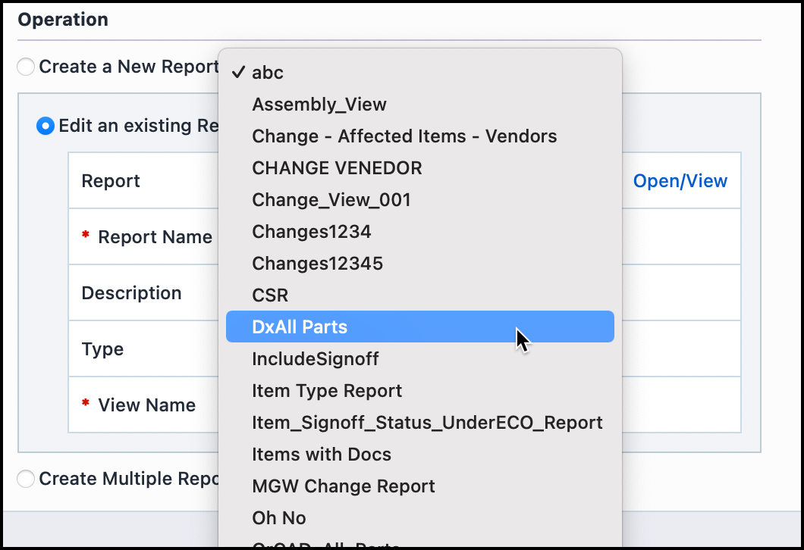
Task: Select the Change - Affected Items - Vendors report
Action: point(405,136)
